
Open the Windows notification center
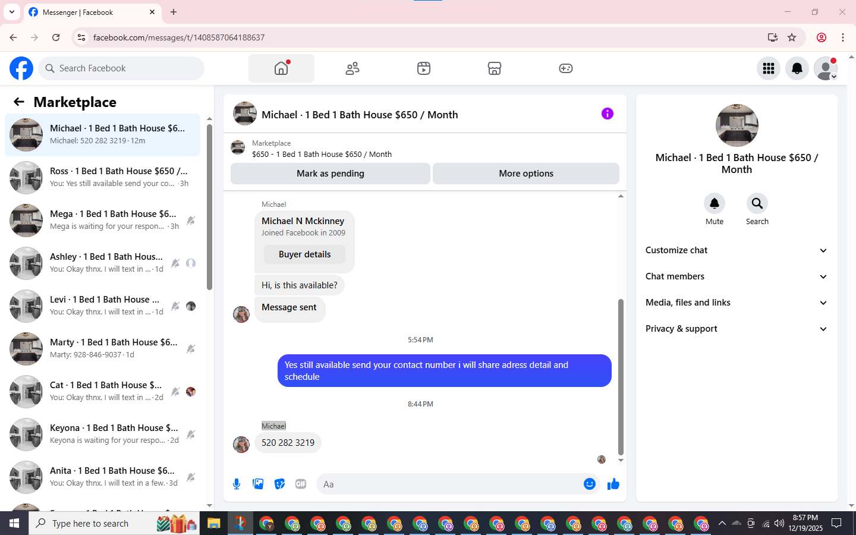click(x=836, y=524)
